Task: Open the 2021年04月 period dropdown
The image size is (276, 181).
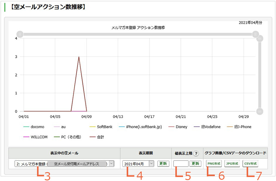Action: (138, 164)
